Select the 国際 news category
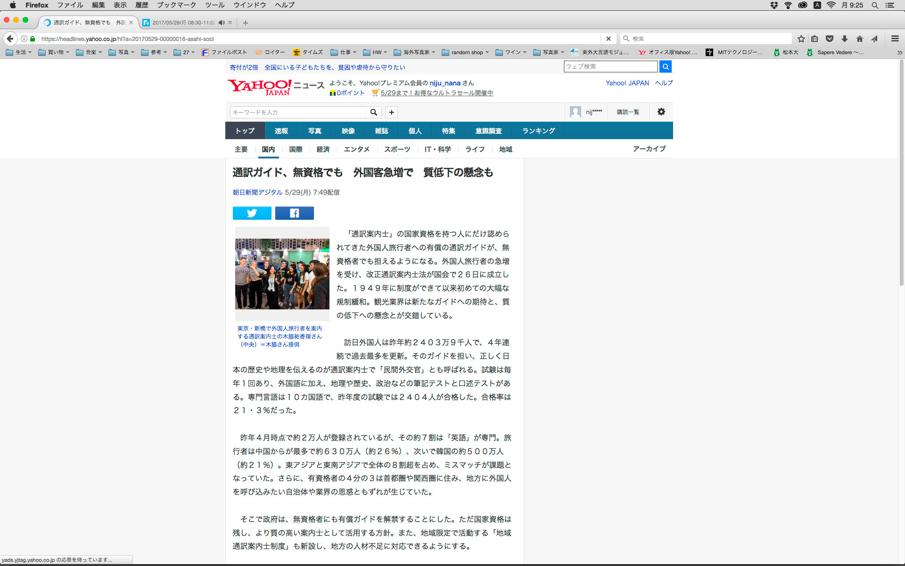Image resolution: width=905 pixels, height=566 pixels. (296, 149)
